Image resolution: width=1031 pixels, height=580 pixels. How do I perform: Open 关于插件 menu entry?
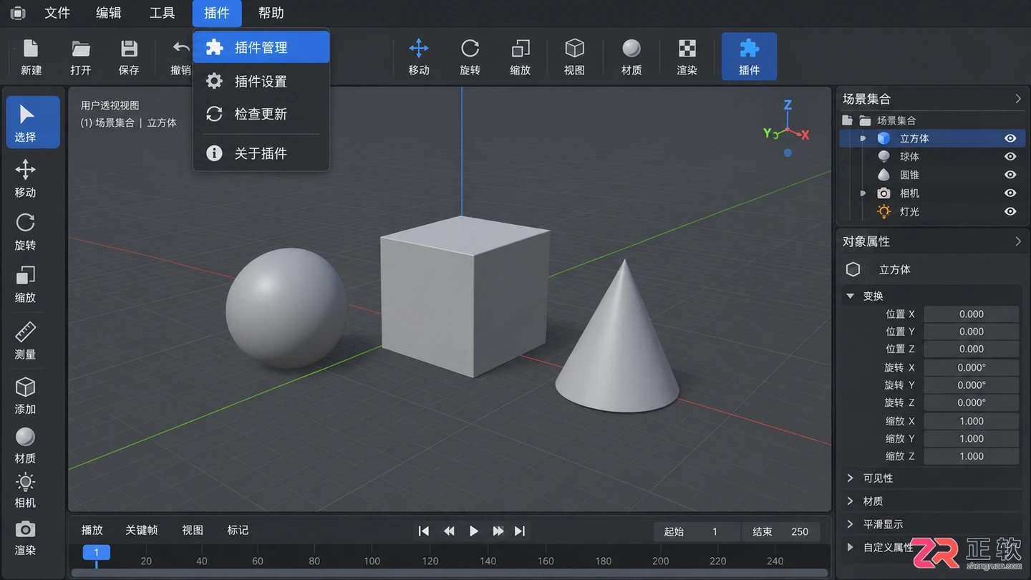261,153
